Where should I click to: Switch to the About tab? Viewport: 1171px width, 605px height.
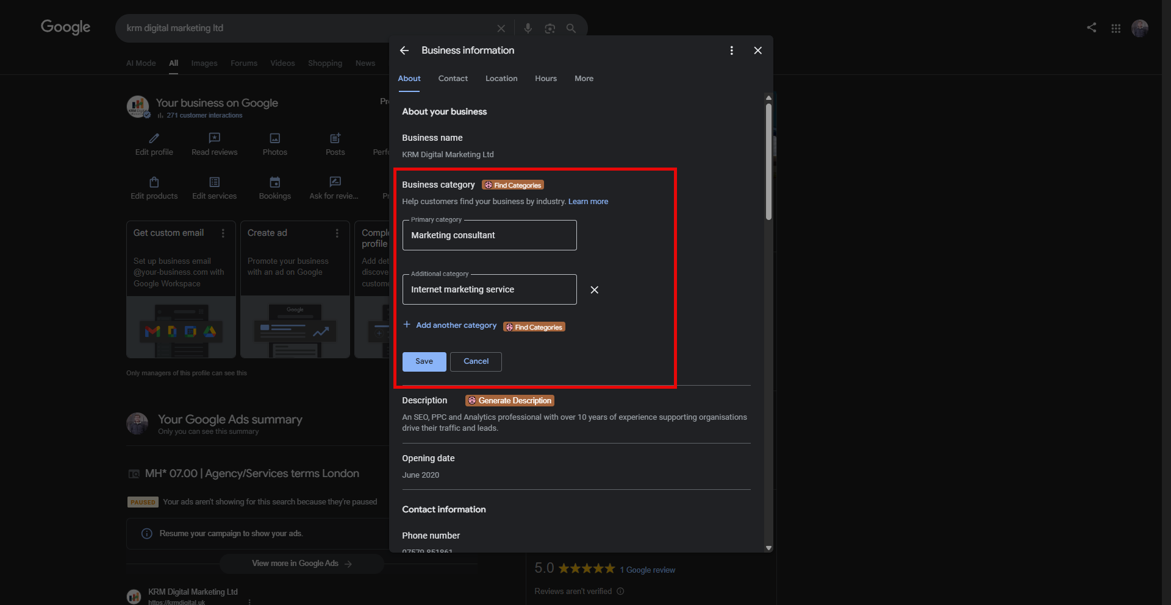click(x=409, y=79)
